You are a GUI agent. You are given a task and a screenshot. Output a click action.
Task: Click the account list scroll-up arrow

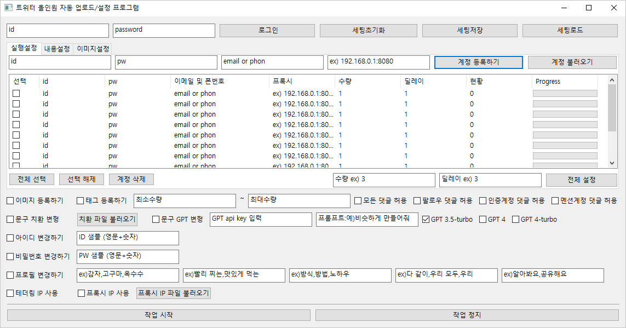click(612, 80)
